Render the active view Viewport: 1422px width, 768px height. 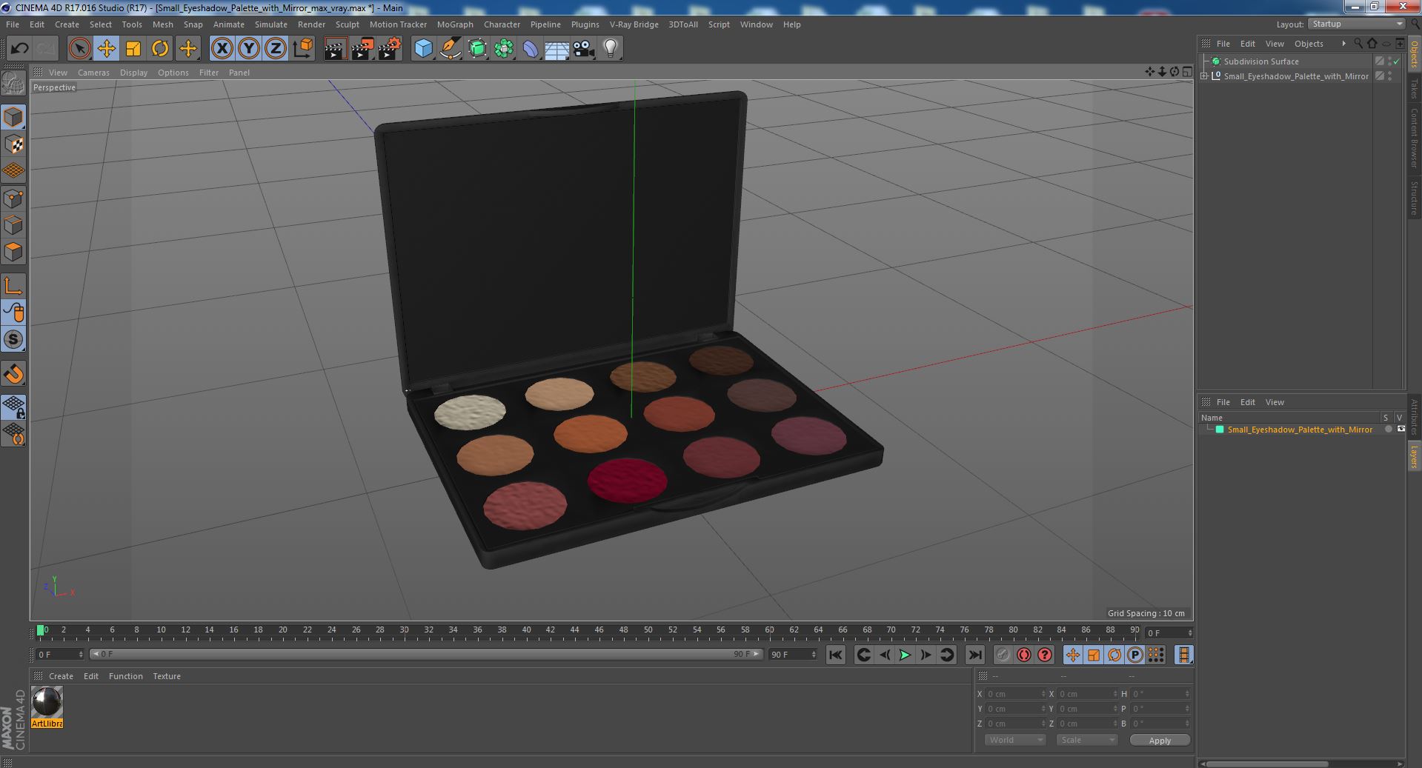pos(335,49)
